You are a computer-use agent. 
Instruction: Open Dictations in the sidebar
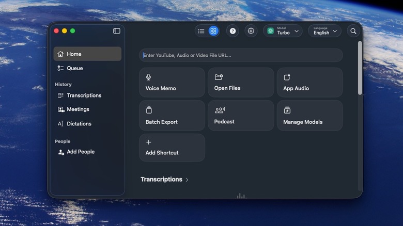click(x=87, y=124)
